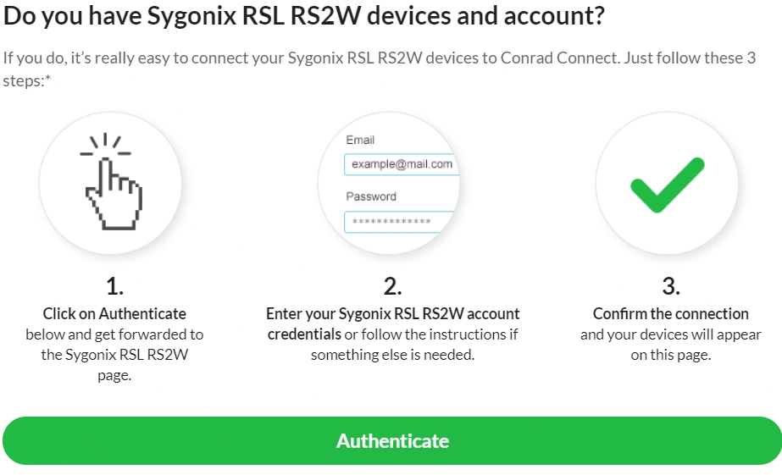Click the 'Click on Authenticate' bold text

coord(114,313)
